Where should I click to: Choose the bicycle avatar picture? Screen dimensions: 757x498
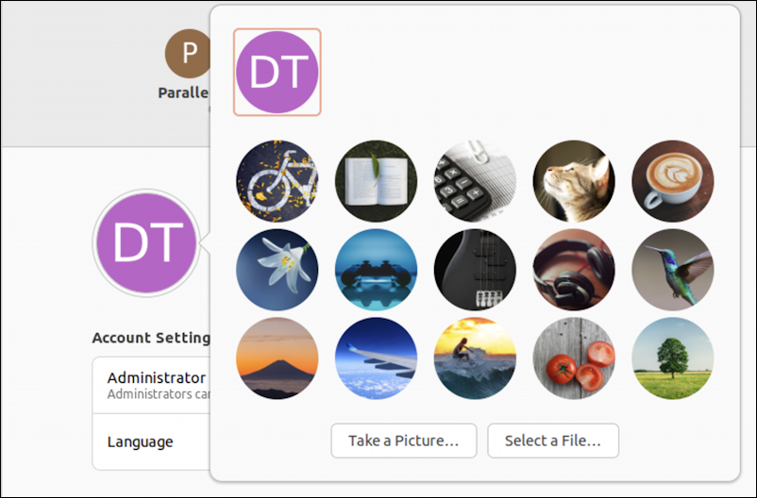click(x=278, y=181)
